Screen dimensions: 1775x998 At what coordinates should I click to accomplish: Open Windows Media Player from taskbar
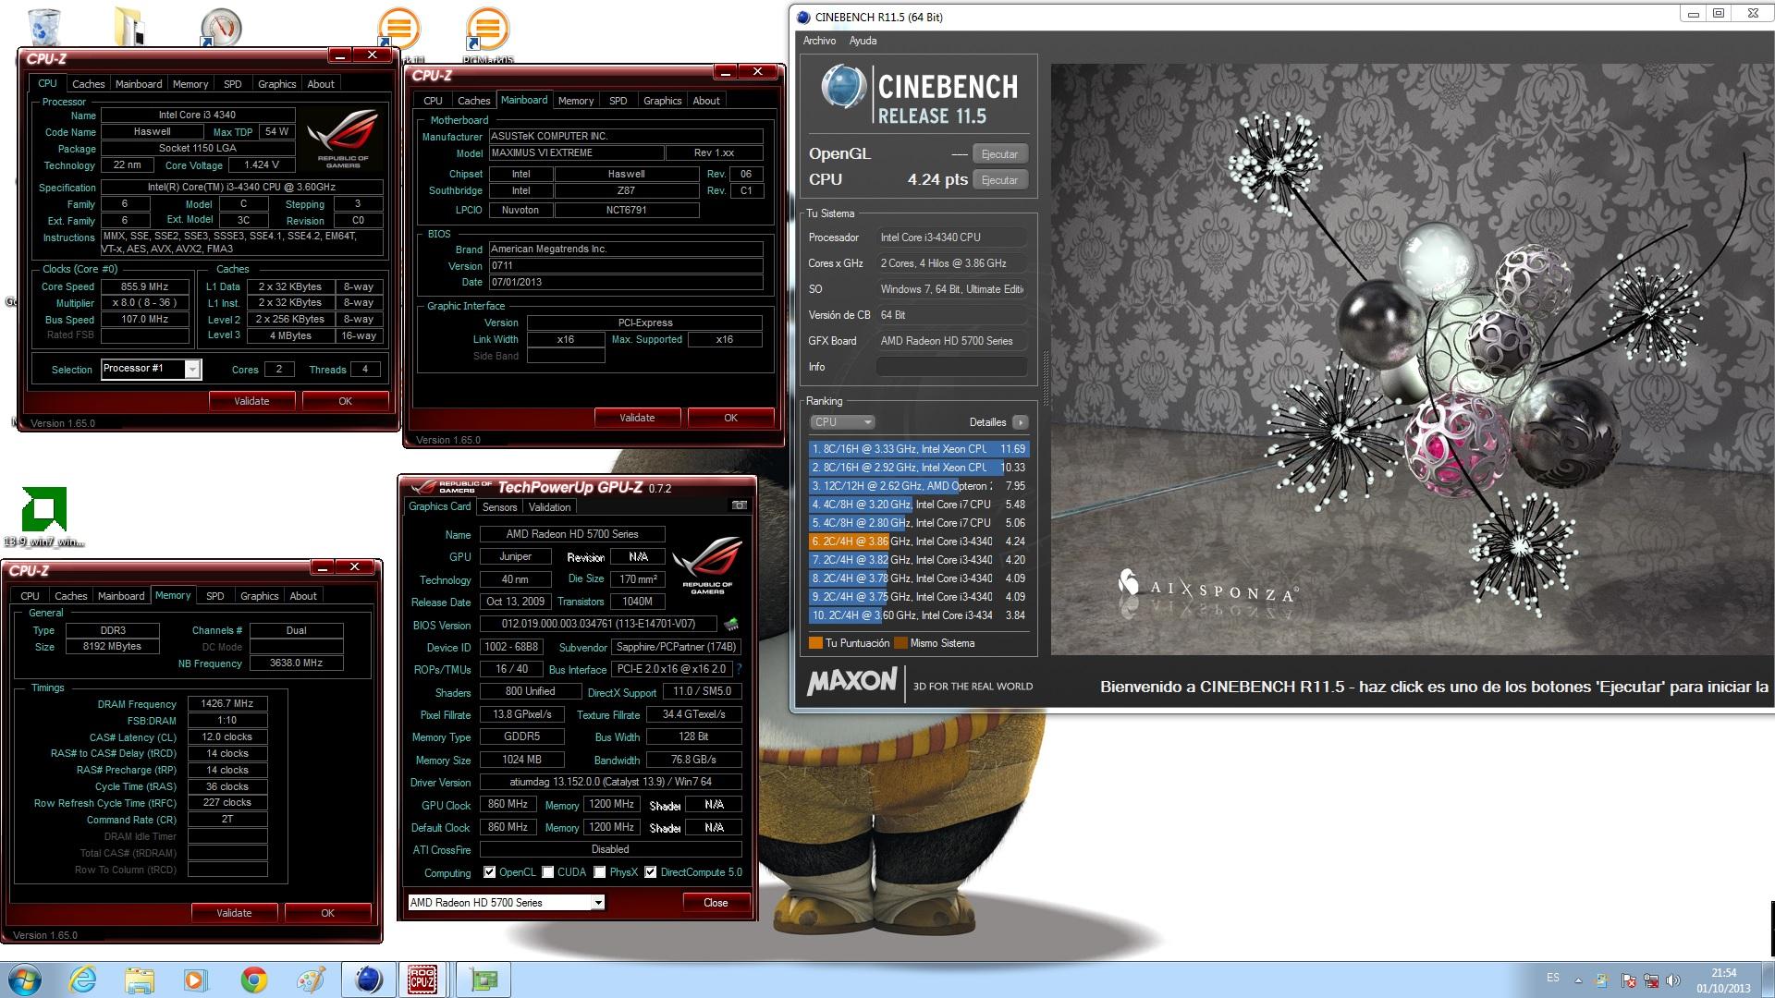[x=196, y=980]
